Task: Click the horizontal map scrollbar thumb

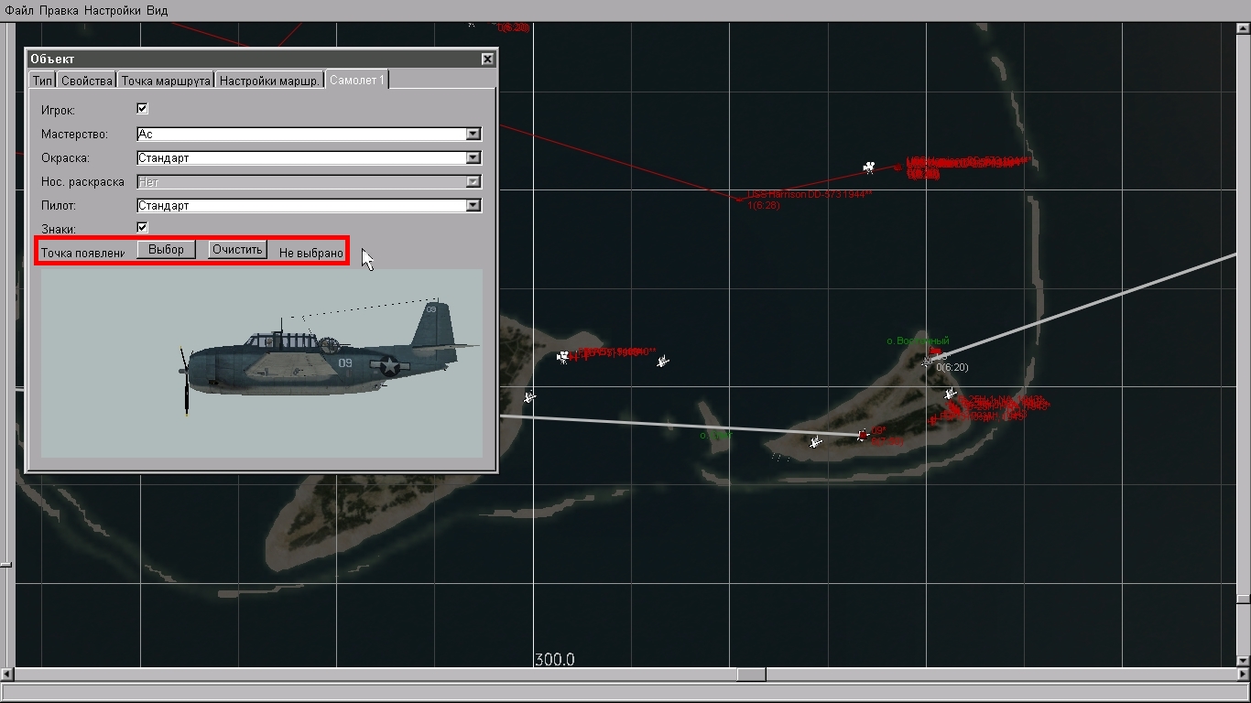Action: 751,675
